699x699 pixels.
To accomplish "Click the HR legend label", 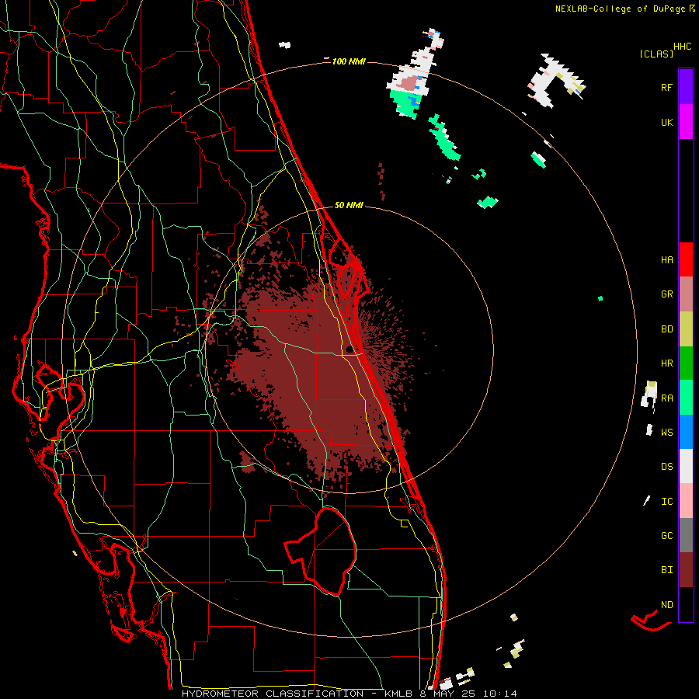I will tap(666, 363).
